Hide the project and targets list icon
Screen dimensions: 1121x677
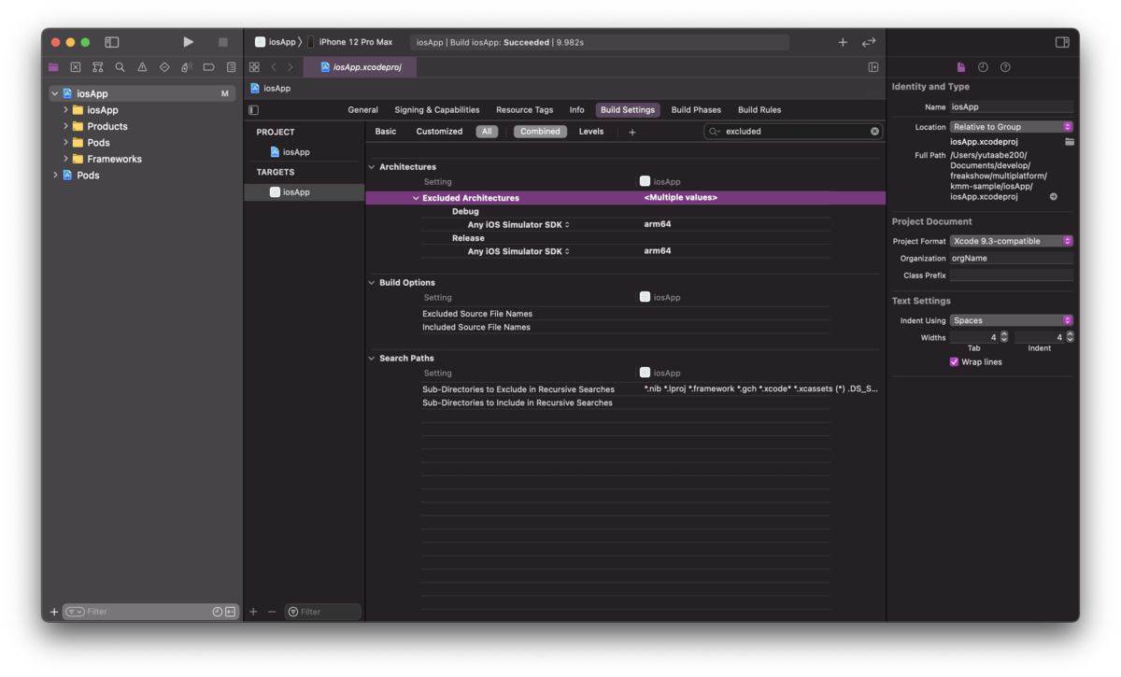click(253, 110)
